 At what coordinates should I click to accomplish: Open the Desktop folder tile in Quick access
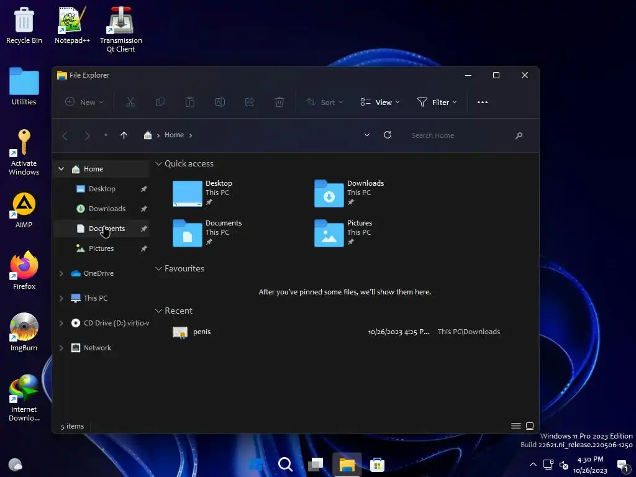coord(203,194)
